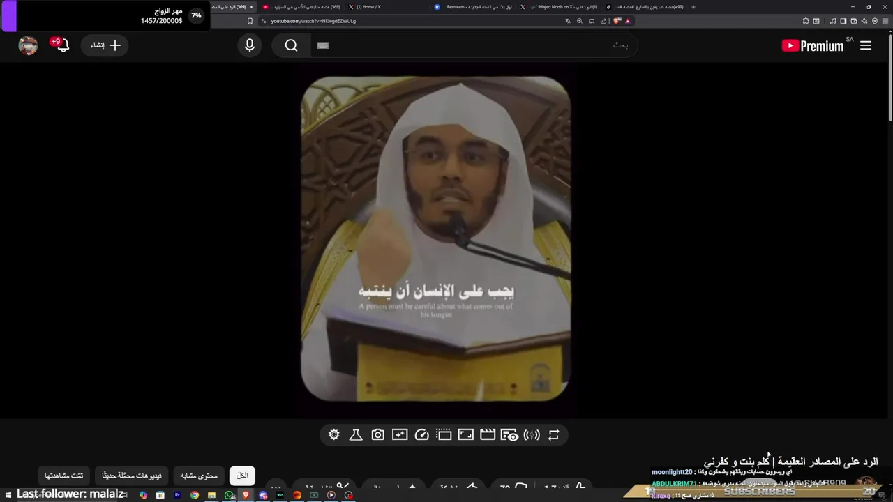Image resolution: width=893 pixels, height=502 pixels.
Task: Click the YouTube search text field
Action: click(474, 45)
